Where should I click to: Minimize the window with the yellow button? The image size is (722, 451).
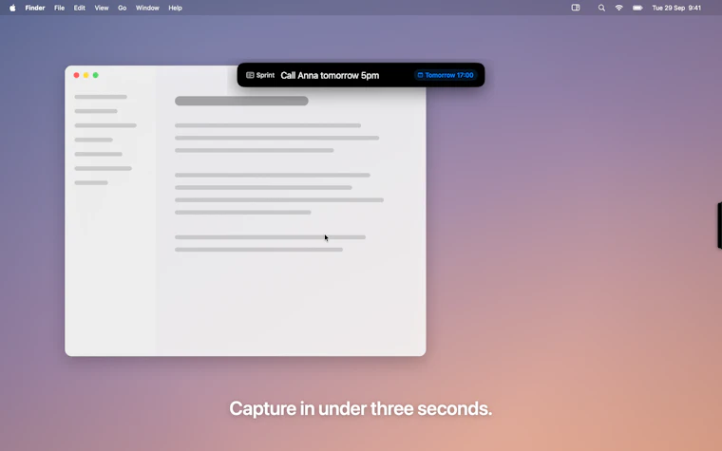(x=86, y=75)
